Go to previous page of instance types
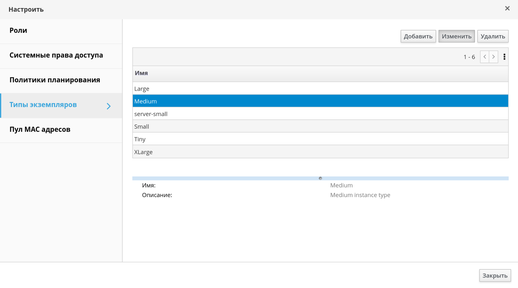518x288 pixels. click(484, 57)
